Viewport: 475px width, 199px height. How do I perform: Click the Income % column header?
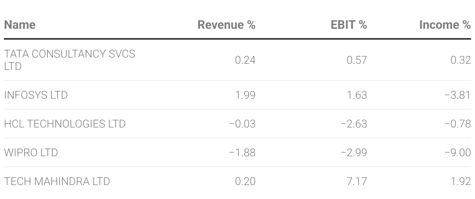pyautogui.click(x=445, y=25)
